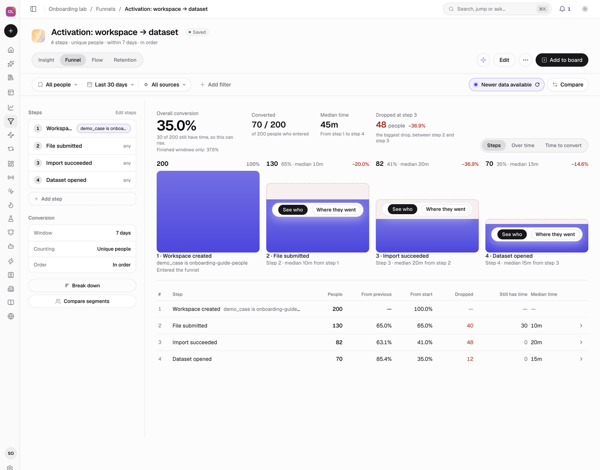The height and width of the screenshot is (470, 600).
Task: Expand the Import succeeded table row chevron
Action: [581, 343]
